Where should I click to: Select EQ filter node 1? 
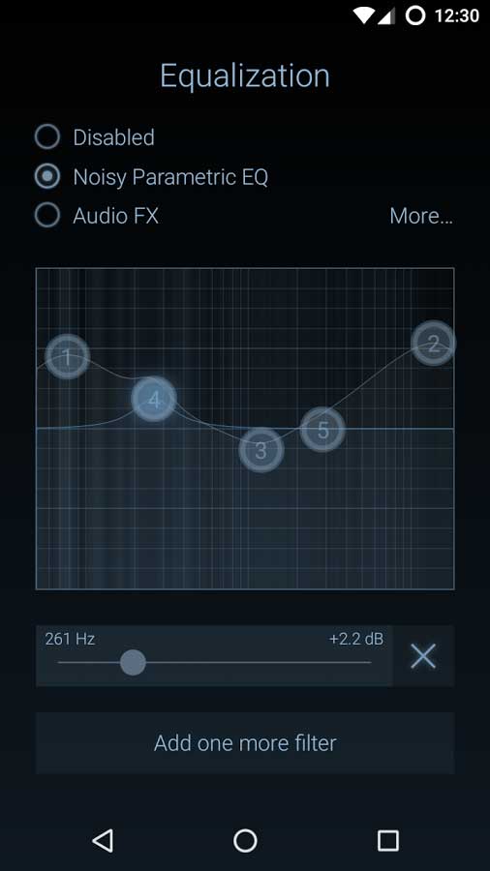(67, 356)
